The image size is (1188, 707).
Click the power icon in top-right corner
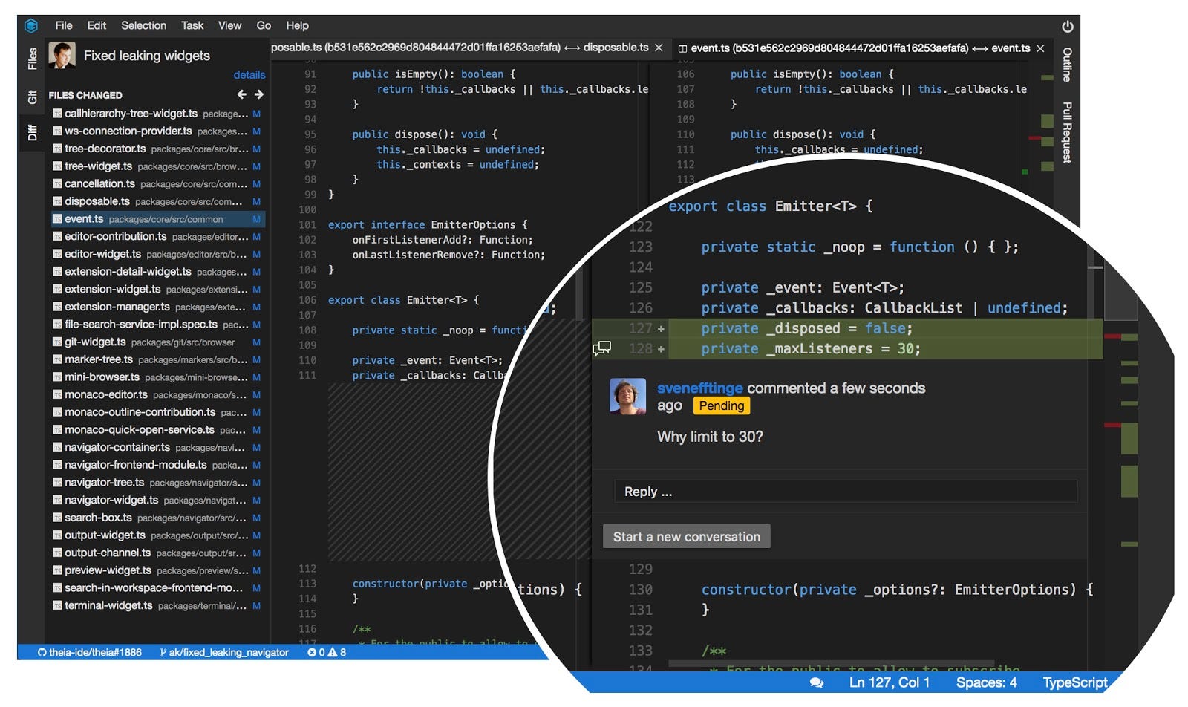pos(1067,27)
